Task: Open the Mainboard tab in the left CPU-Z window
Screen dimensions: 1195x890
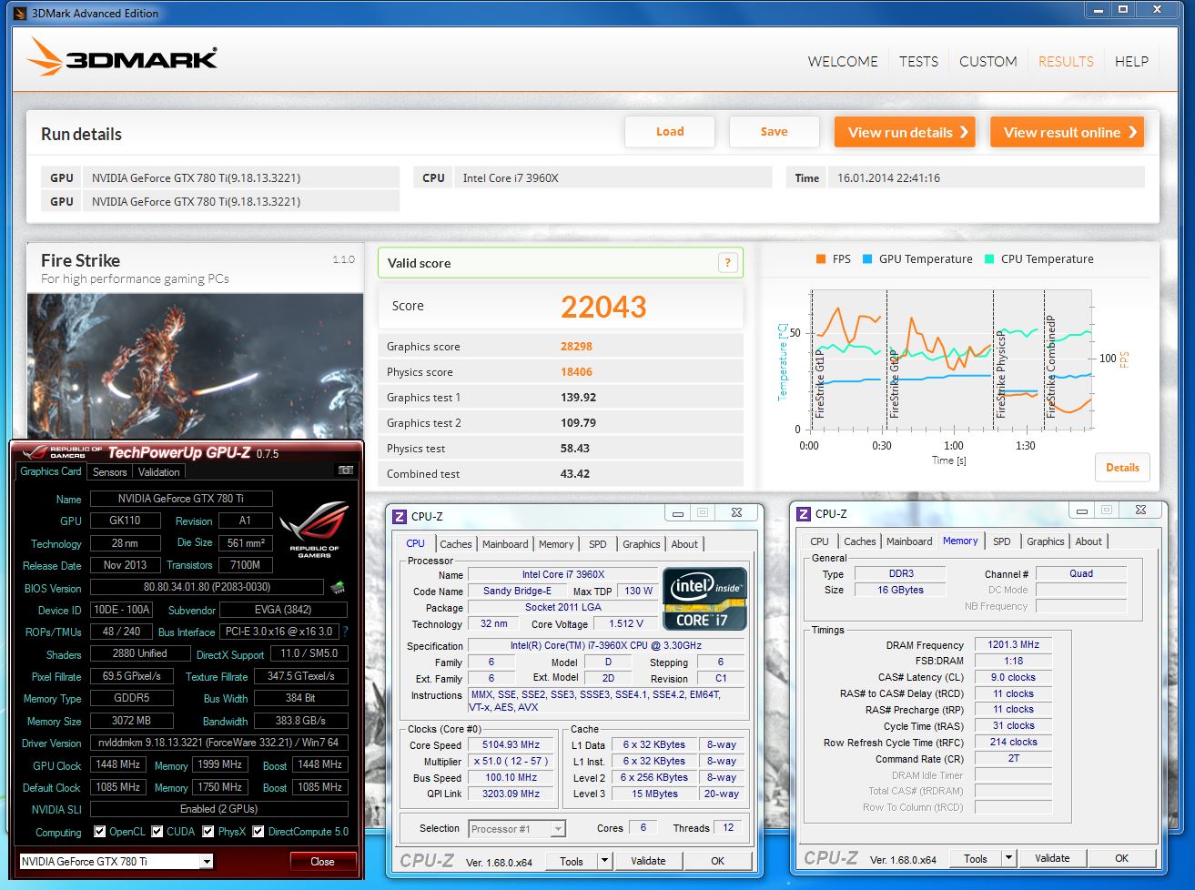Action: [505, 544]
